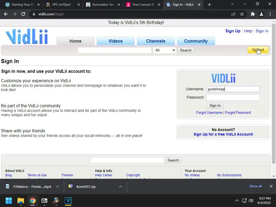276x207 pixels.
Task: Open downloaded 4ormVST.zip file
Action: pyautogui.click(x=86, y=187)
